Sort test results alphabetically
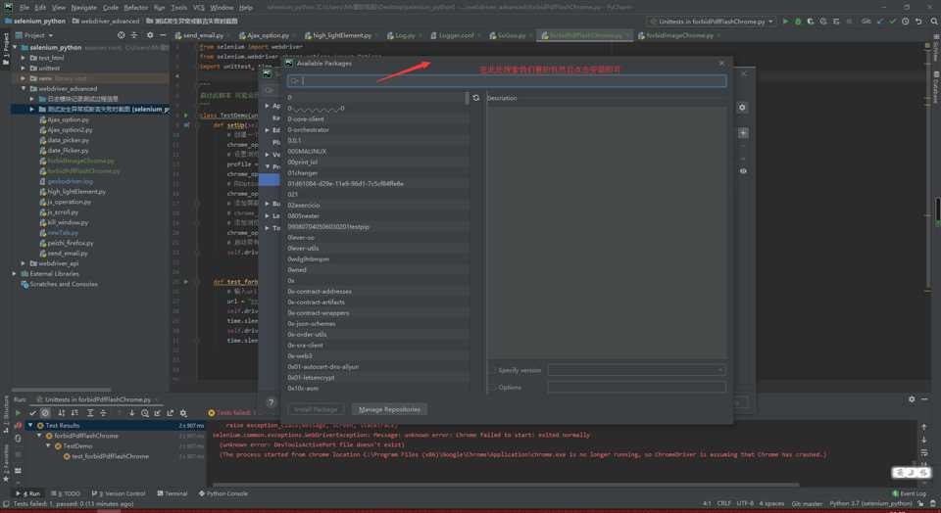 coord(61,413)
